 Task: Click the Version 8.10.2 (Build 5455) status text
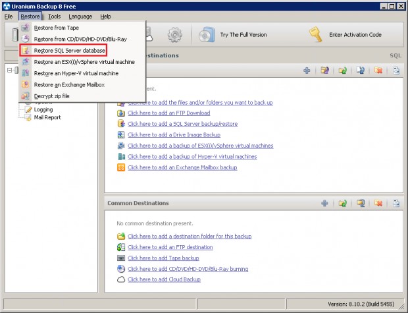[361, 304]
